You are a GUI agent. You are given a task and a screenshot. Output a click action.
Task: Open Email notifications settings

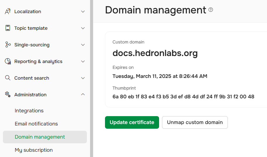(36, 124)
